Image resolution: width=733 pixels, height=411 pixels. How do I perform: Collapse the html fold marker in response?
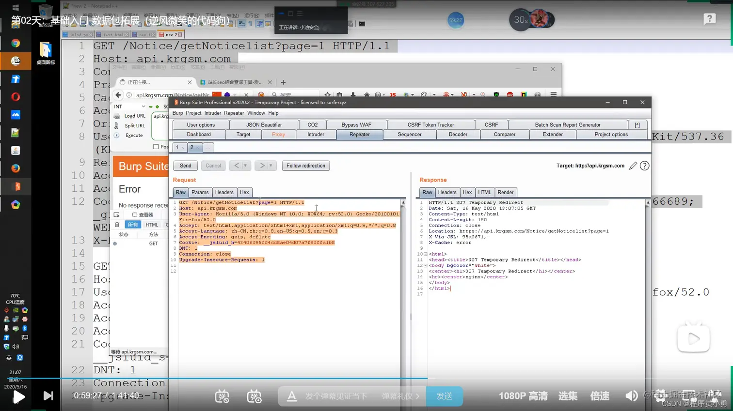click(426, 254)
